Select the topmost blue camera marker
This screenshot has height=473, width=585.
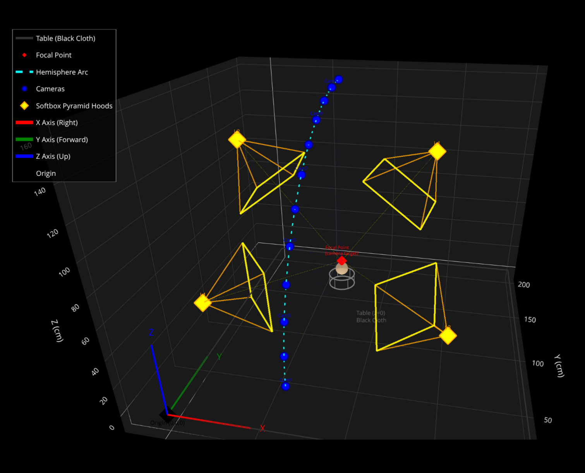[x=338, y=79]
